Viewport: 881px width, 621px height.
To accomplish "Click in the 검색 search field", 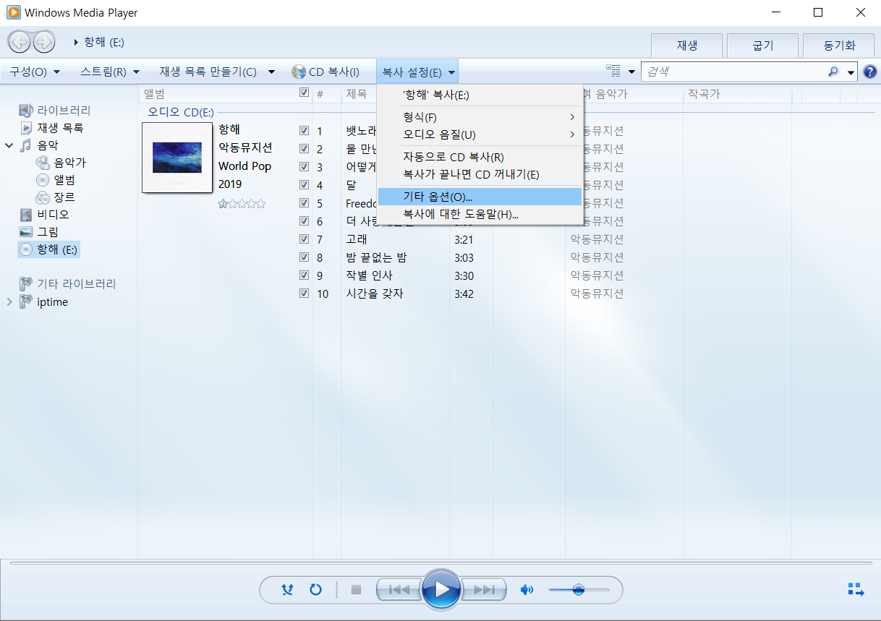I will [734, 72].
